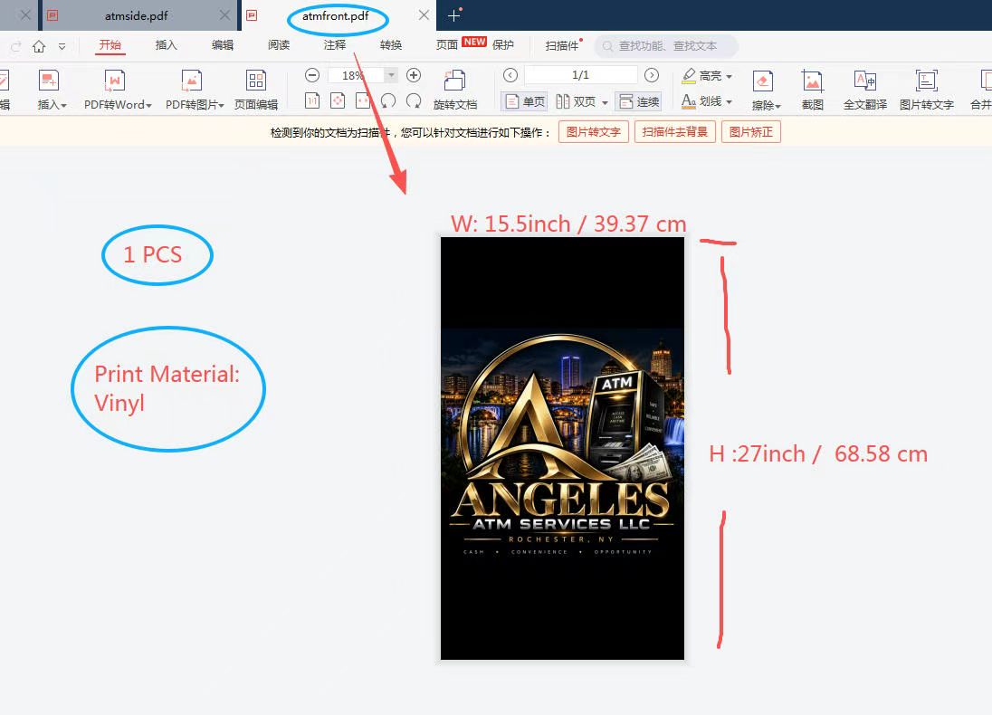Open a new tab with plus icon

(x=453, y=15)
